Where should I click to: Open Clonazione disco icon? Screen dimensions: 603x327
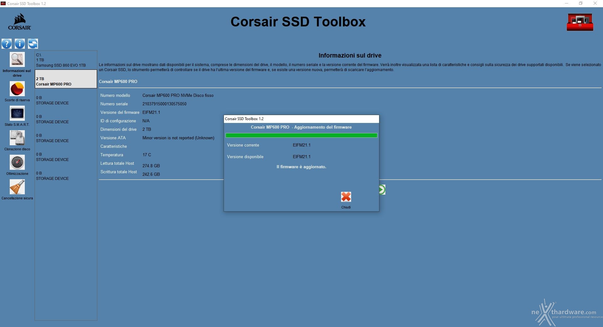coord(17,138)
